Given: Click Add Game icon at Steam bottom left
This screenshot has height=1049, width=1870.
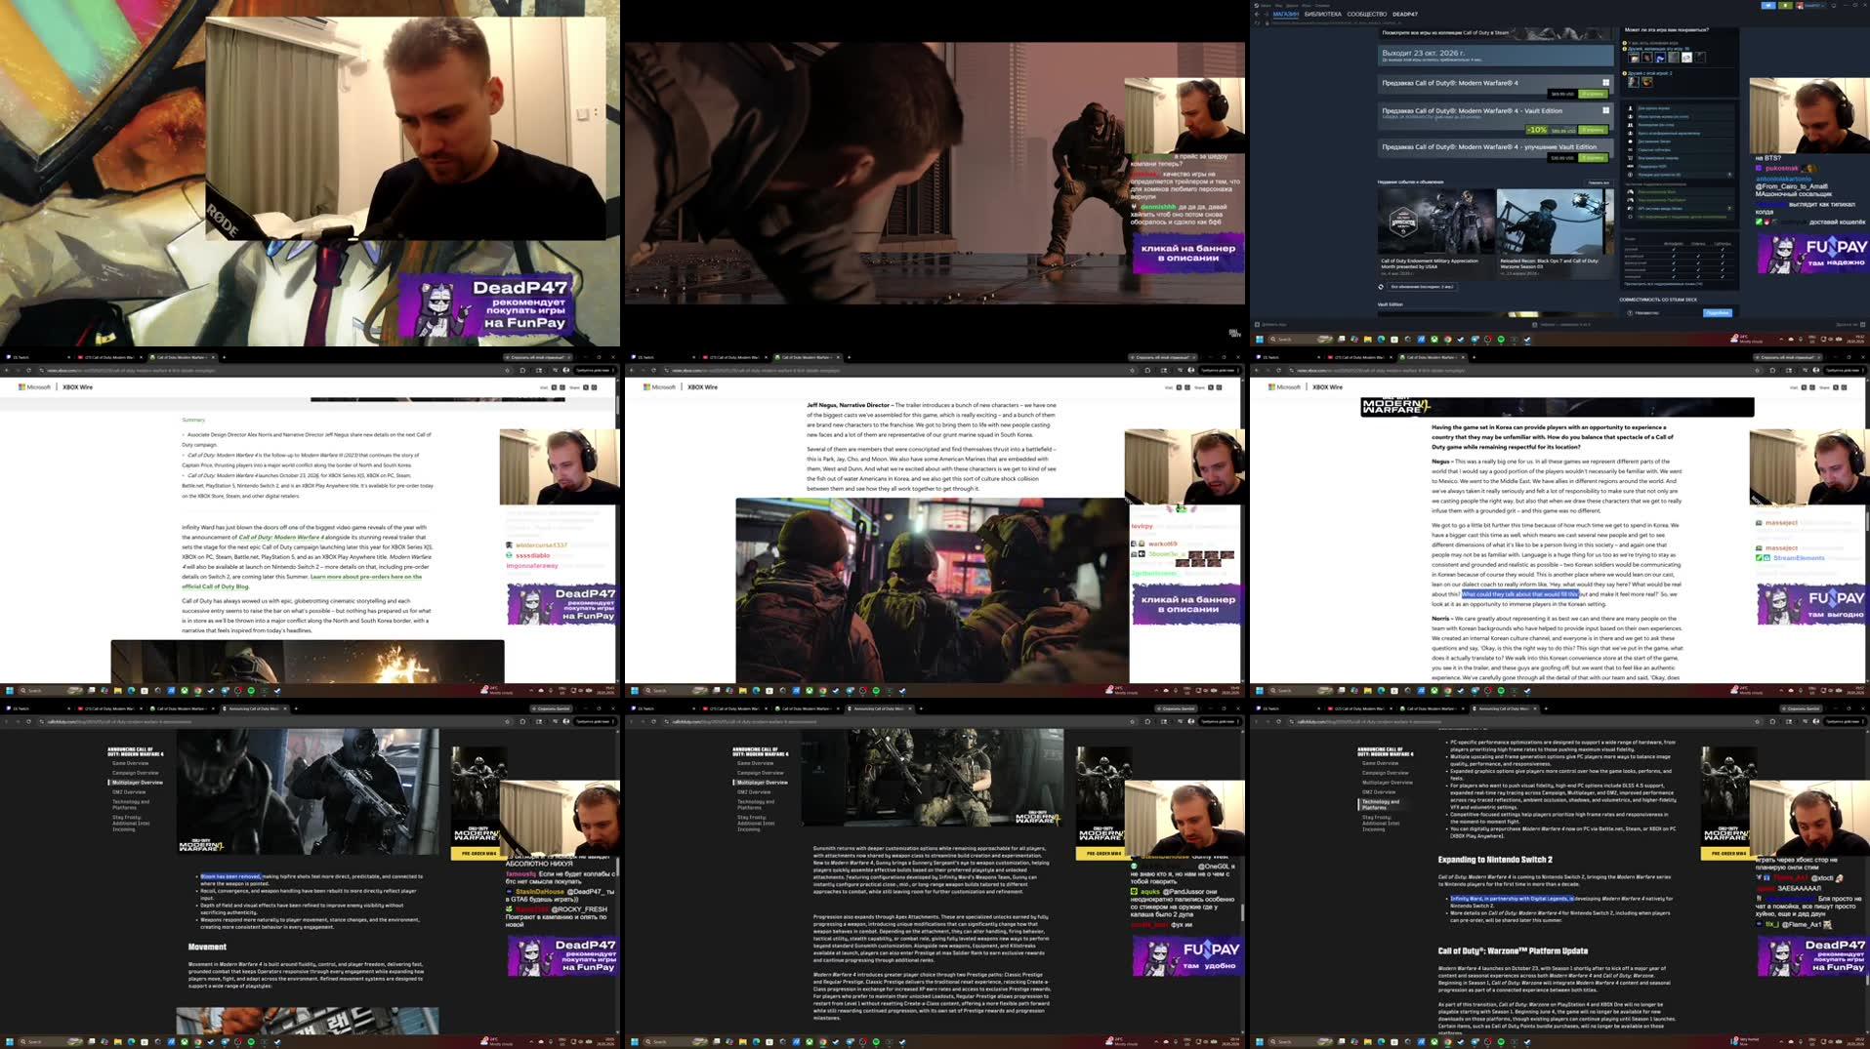Looking at the screenshot, I should point(1257,325).
